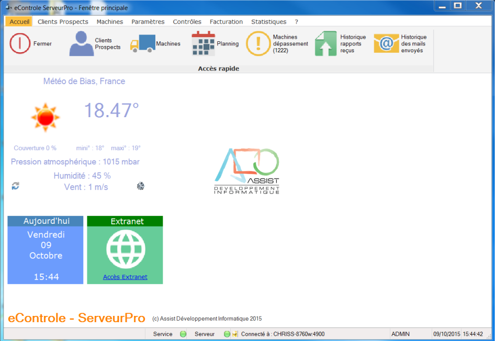Click Historique des mails envoyés label
This screenshot has width=495, height=341.
point(414,43)
